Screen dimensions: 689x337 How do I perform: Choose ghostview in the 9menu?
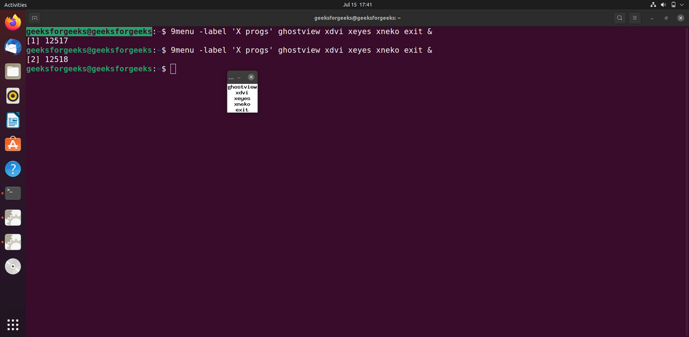click(242, 87)
